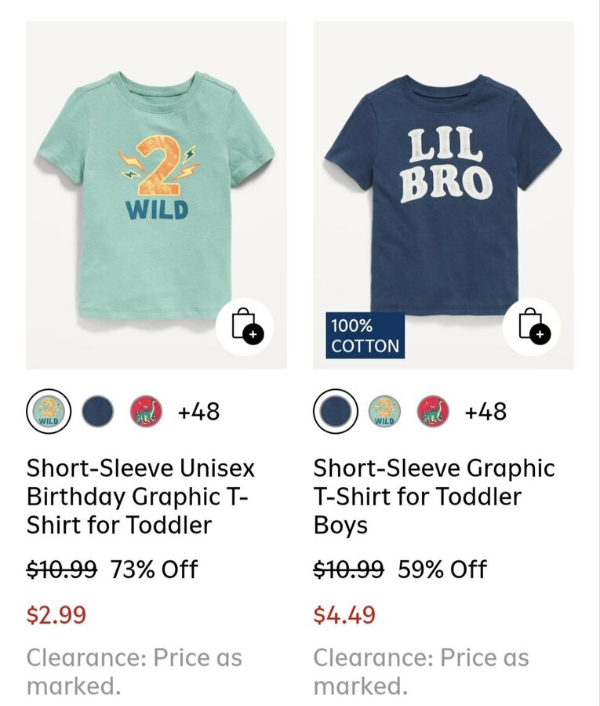Select navy swatch under Lil Bro shirt
The height and width of the screenshot is (706, 600).
pyautogui.click(x=336, y=410)
